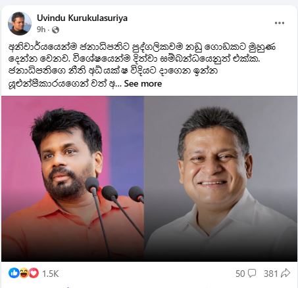The height and width of the screenshot is (288, 298).
Task: Open the left photo of man in orange shirt
Action: pyautogui.click(x=72, y=178)
